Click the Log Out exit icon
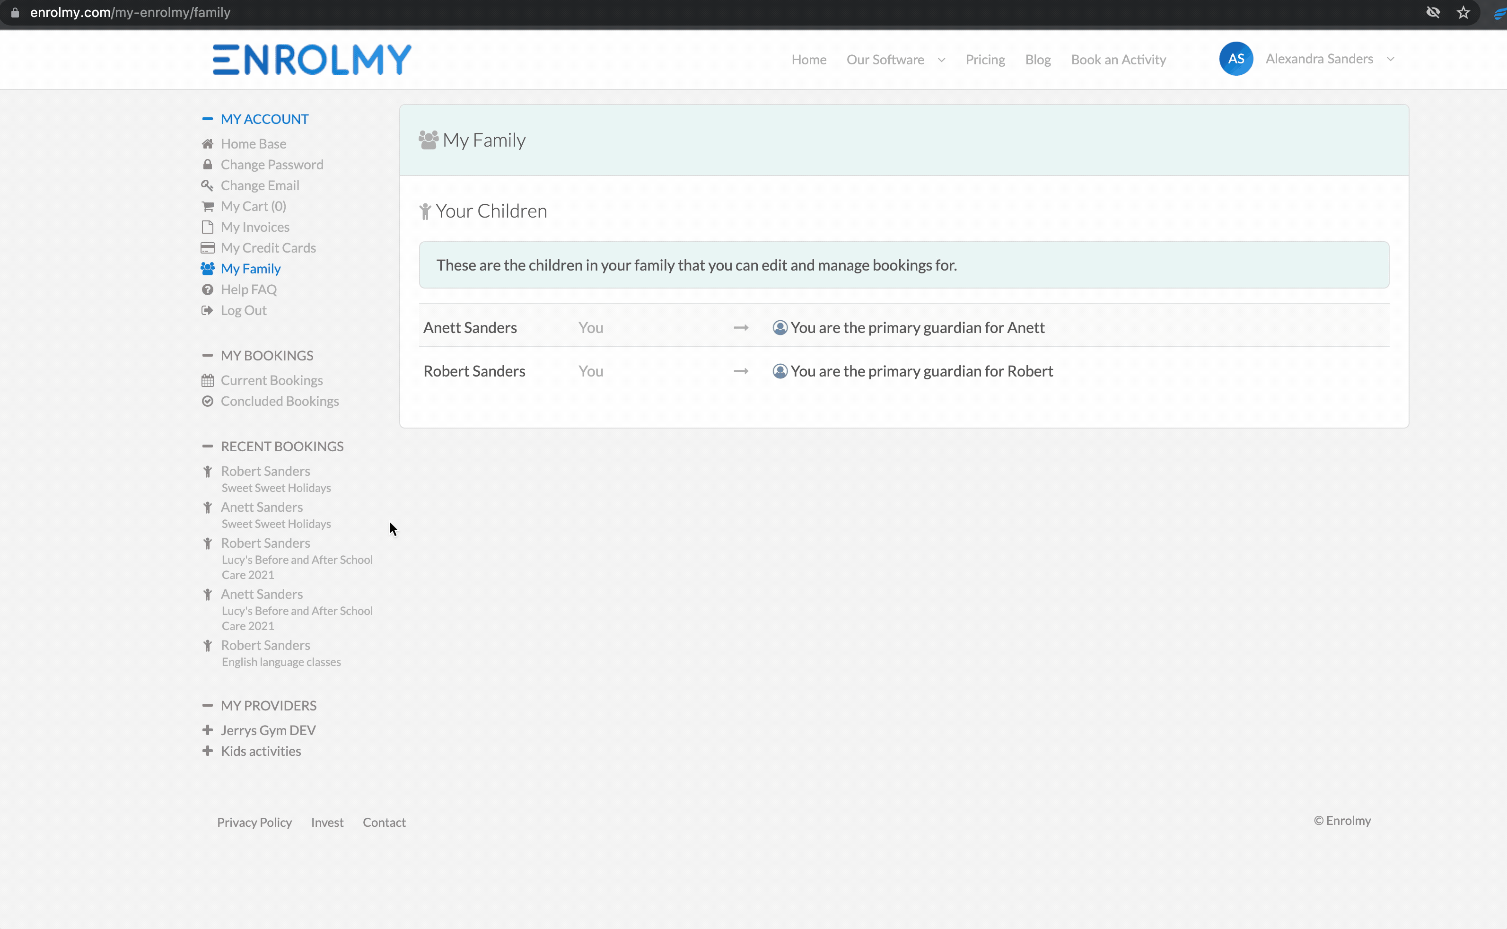This screenshot has width=1507, height=929. coord(208,310)
